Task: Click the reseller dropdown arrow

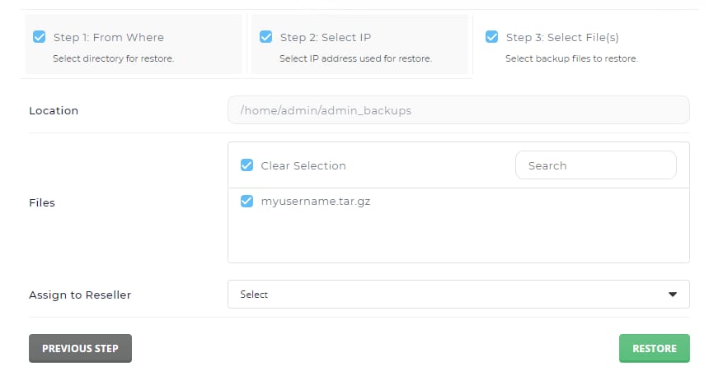Action: coord(673,294)
